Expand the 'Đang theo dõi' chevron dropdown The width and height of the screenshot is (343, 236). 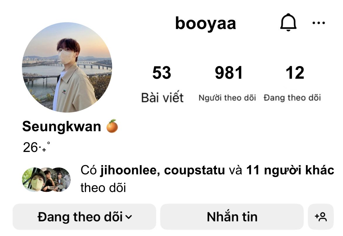[x=129, y=217]
